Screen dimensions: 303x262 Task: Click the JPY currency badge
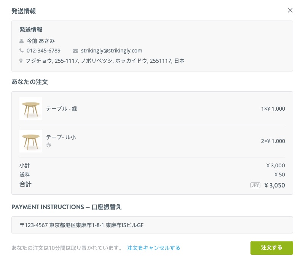255,185
